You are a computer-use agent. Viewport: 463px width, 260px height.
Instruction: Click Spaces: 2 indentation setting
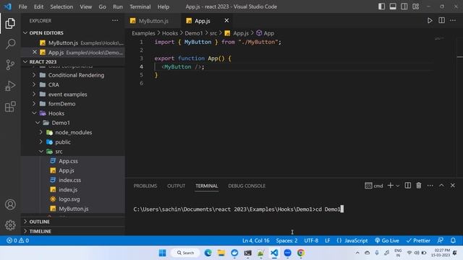coord(286,240)
